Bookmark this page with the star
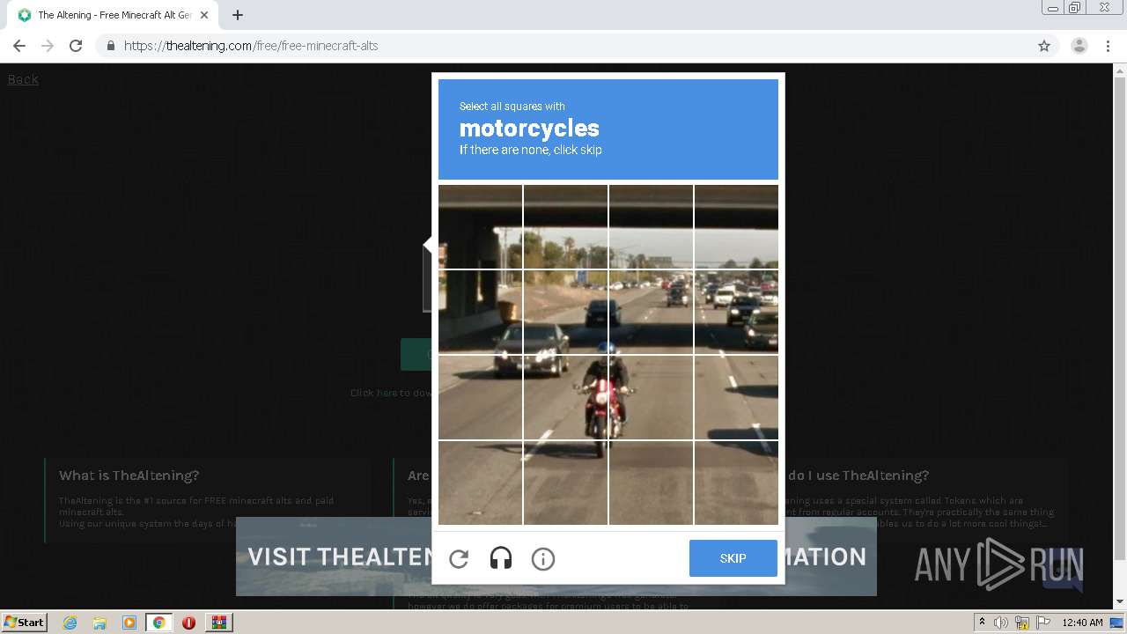 1044,46
